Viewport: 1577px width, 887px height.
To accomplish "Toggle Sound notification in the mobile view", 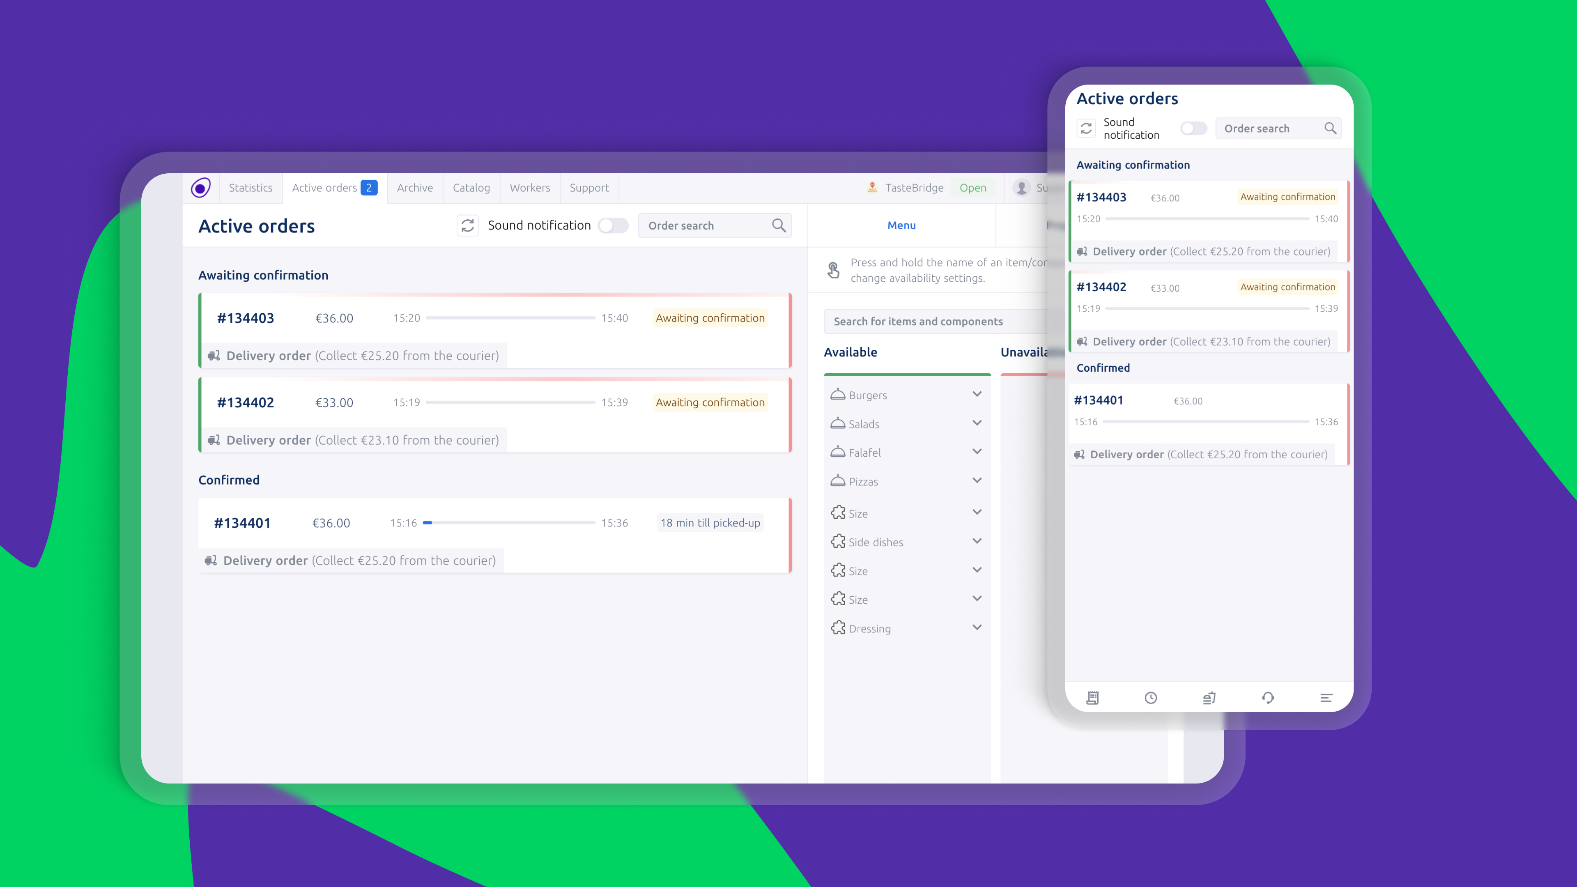I will pos(1193,129).
